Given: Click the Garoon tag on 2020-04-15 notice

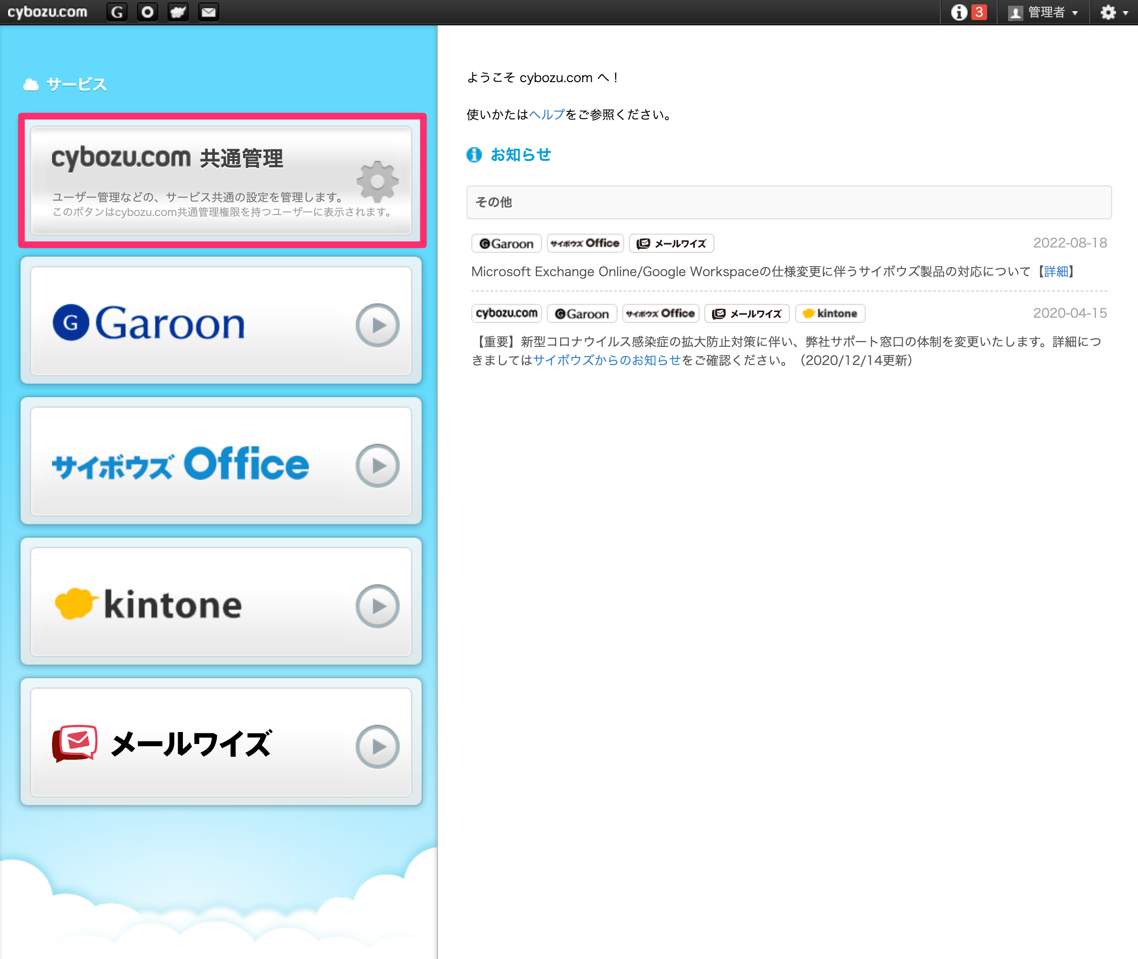Looking at the screenshot, I should [582, 313].
